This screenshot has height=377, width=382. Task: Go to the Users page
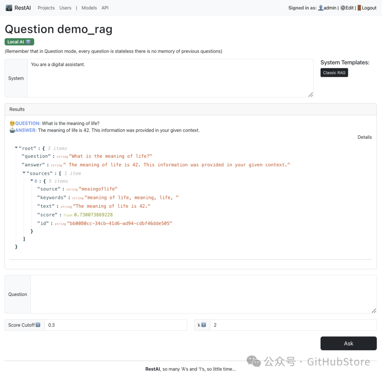[65, 8]
